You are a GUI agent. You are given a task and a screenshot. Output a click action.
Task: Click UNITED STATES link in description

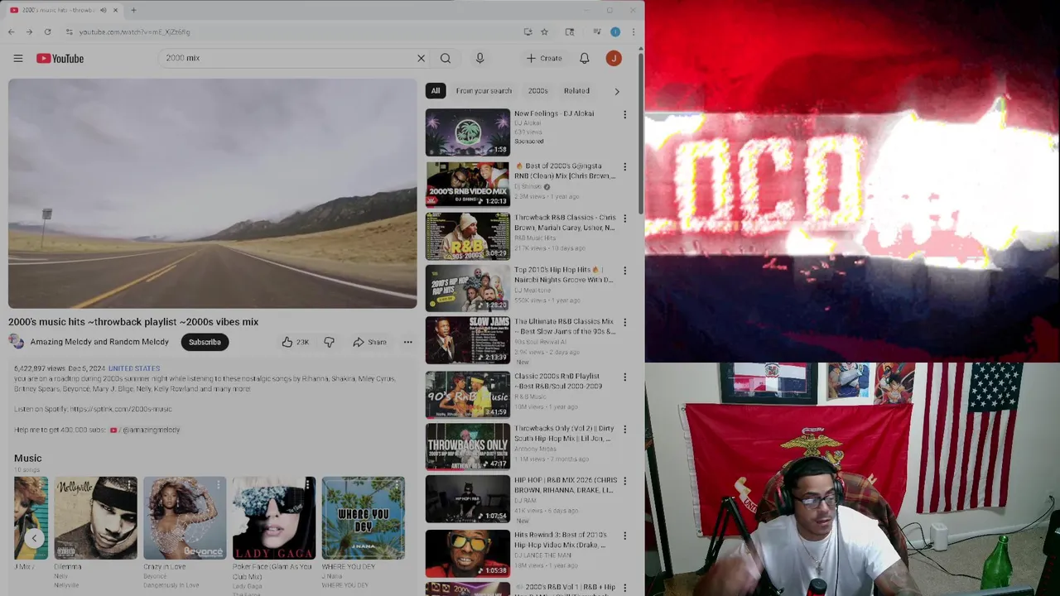pyautogui.click(x=134, y=368)
